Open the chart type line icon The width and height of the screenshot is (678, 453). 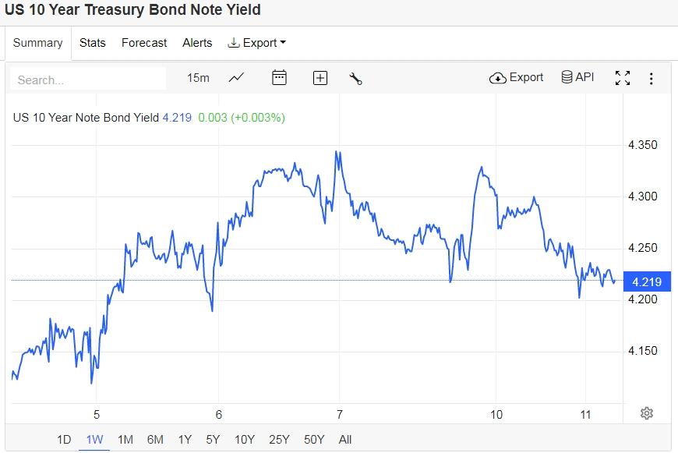(x=236, y=78)
